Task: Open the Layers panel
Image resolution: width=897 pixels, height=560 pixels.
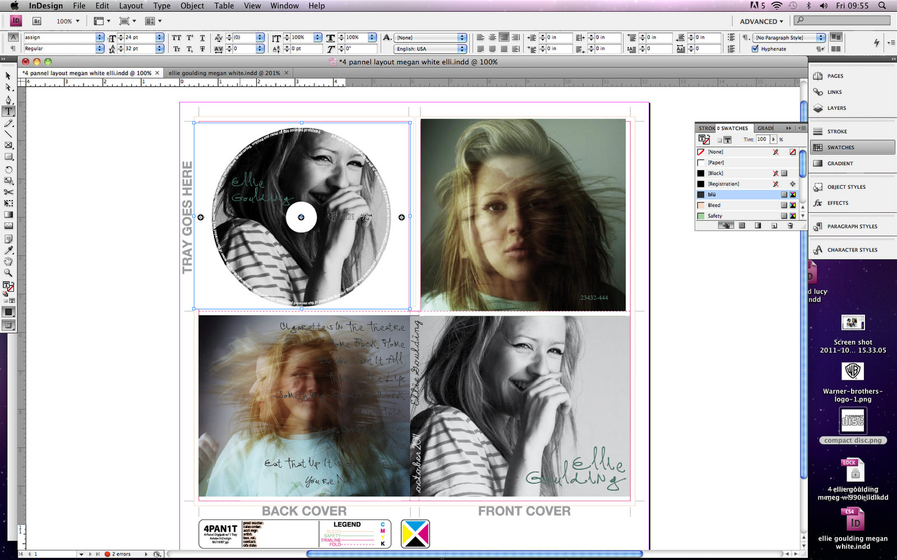Action: tap(836, 108)
